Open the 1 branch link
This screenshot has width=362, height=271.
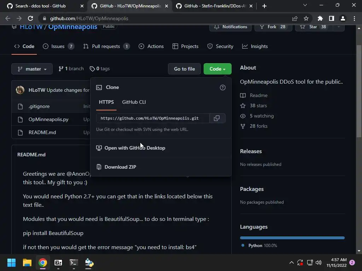71,69
